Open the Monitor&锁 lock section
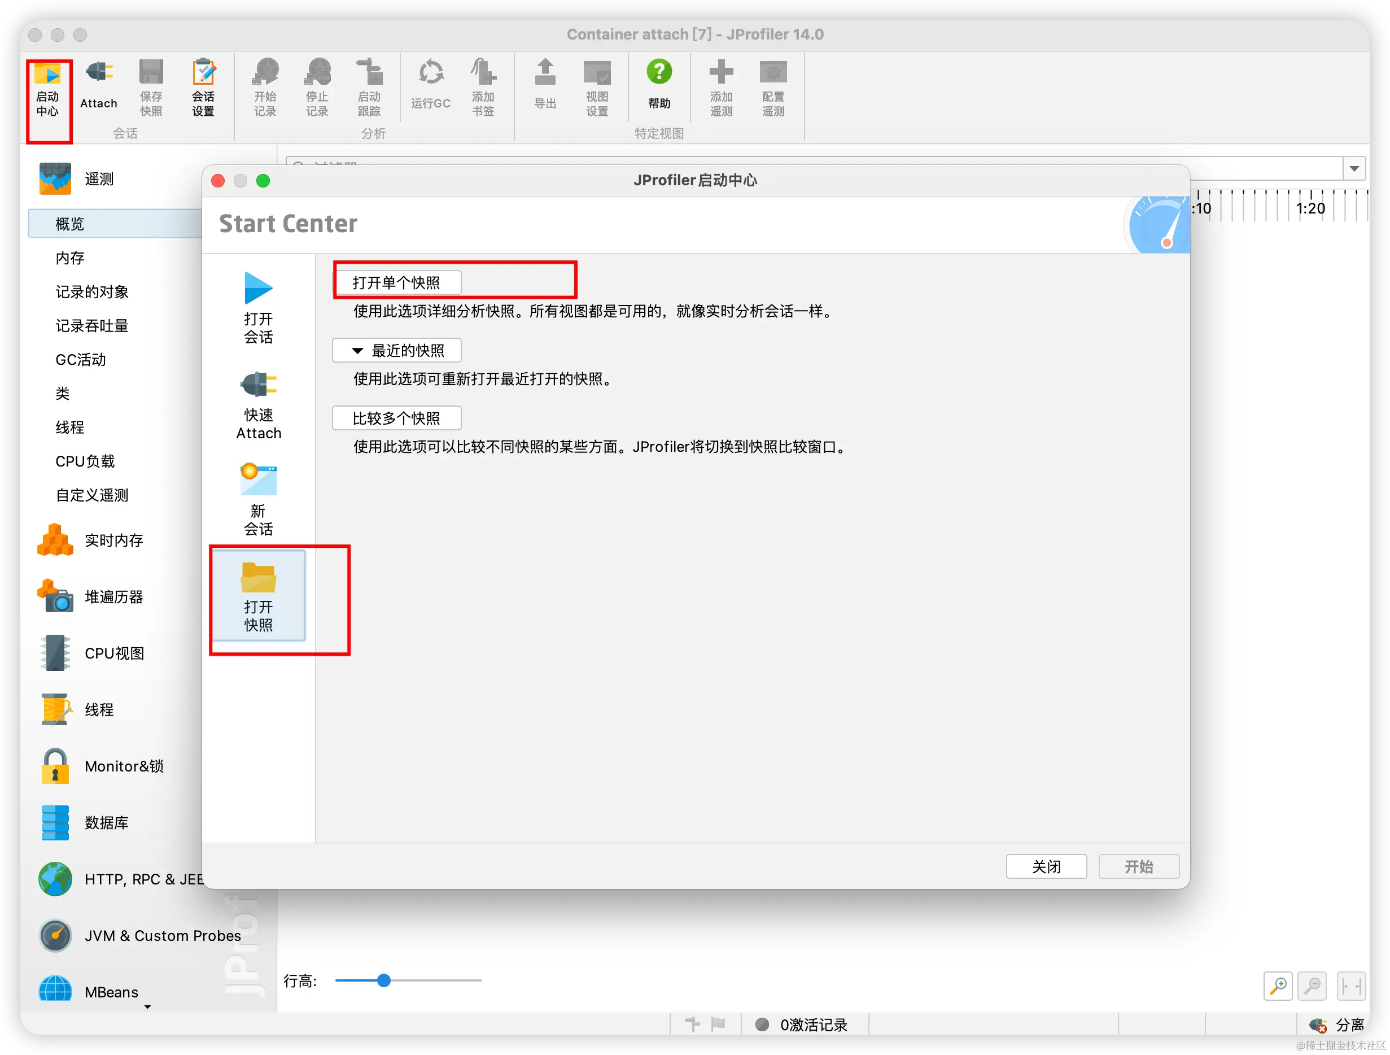The height and width of the screenshot is (1055, 1390). (x=123, y=766)
